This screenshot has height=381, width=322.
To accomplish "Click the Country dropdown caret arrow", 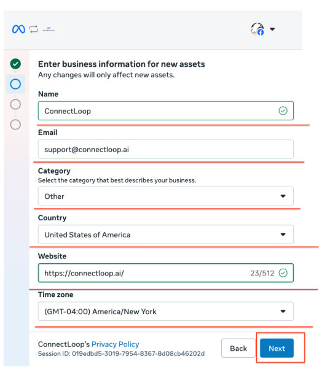I will click(283, 234).
